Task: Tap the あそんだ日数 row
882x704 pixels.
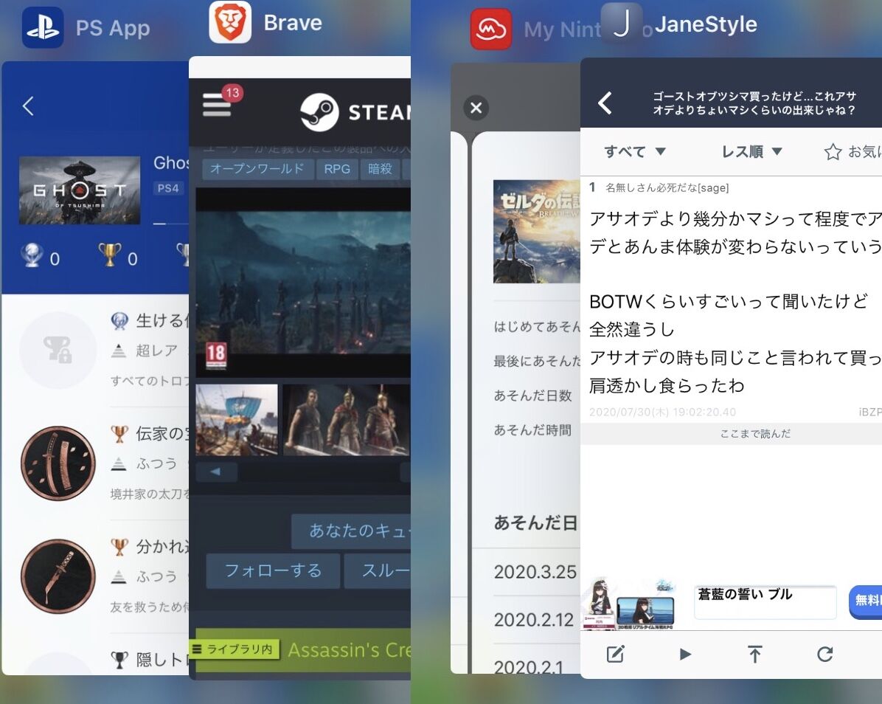Action: pyautogui.click(x=532, y=396)
